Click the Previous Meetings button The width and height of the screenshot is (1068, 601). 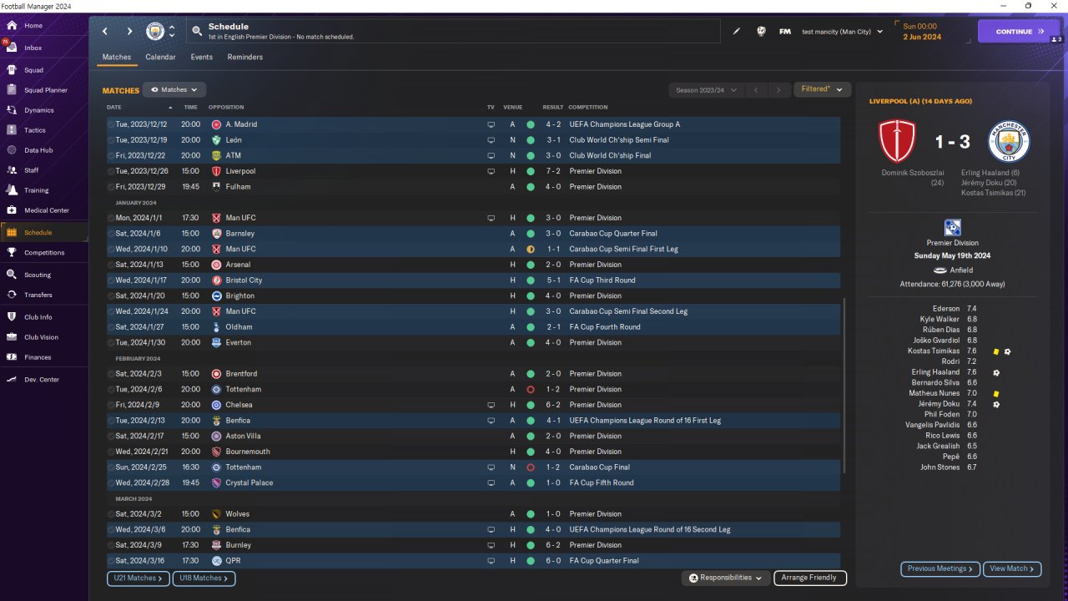pos(940,568)
